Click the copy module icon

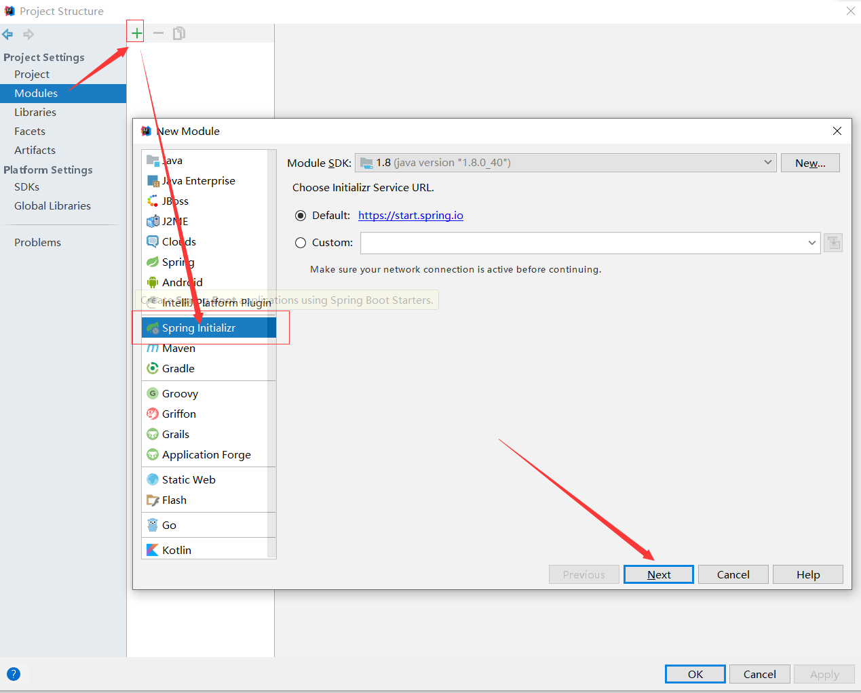pyautogui.click(x=179, y=33)
